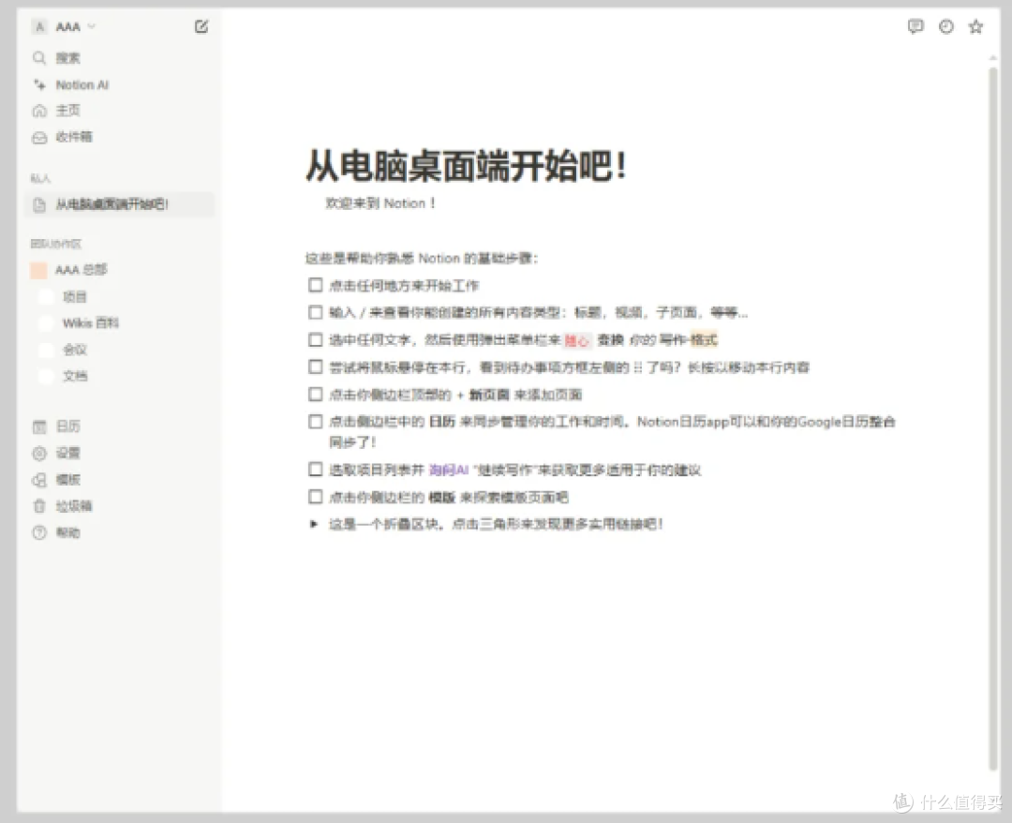This screenshot has width=1012, height=823.
Task: Click the 私人 section header
Action: click(x=40, y=178)
